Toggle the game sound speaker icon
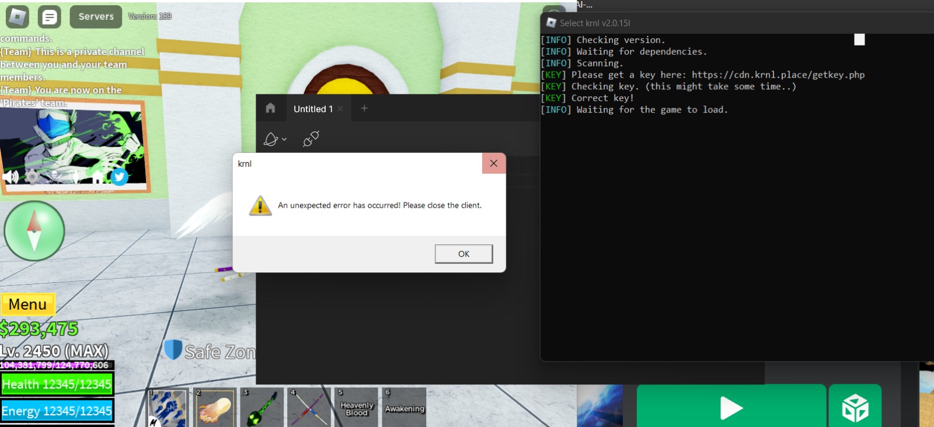Screen dimensions: 934x427 (x=11, y=176)
